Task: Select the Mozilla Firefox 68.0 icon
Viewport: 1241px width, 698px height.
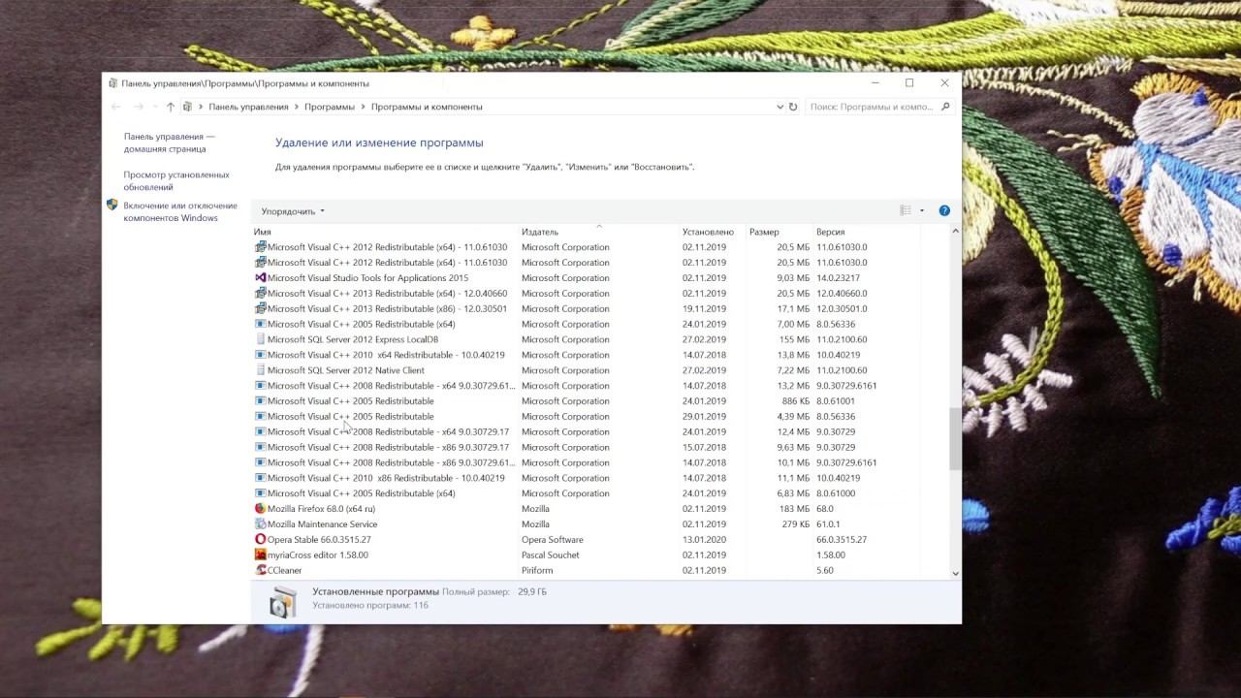Action: 260,509
